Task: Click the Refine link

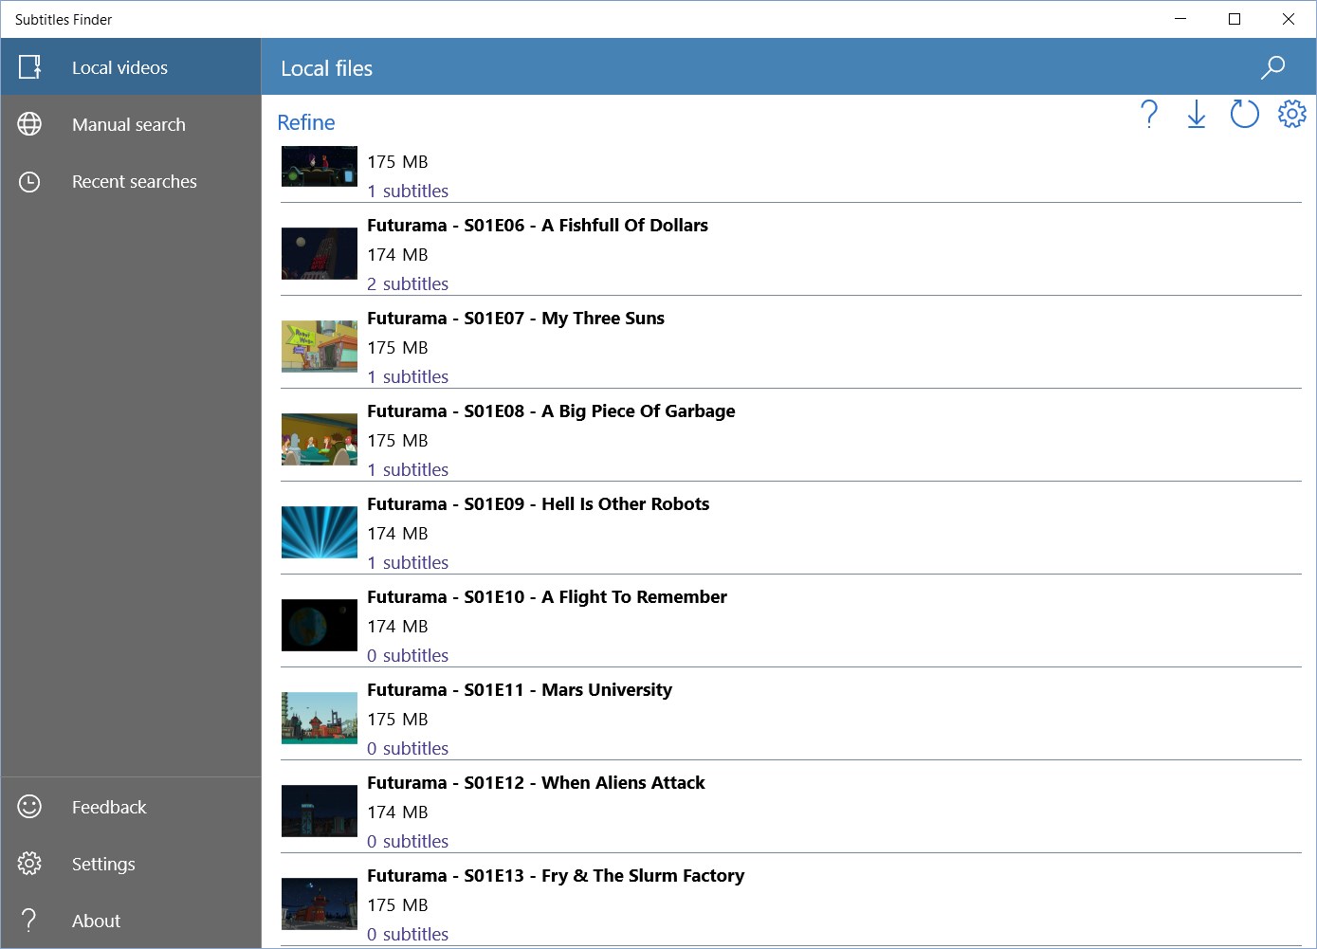Action: 306,122
